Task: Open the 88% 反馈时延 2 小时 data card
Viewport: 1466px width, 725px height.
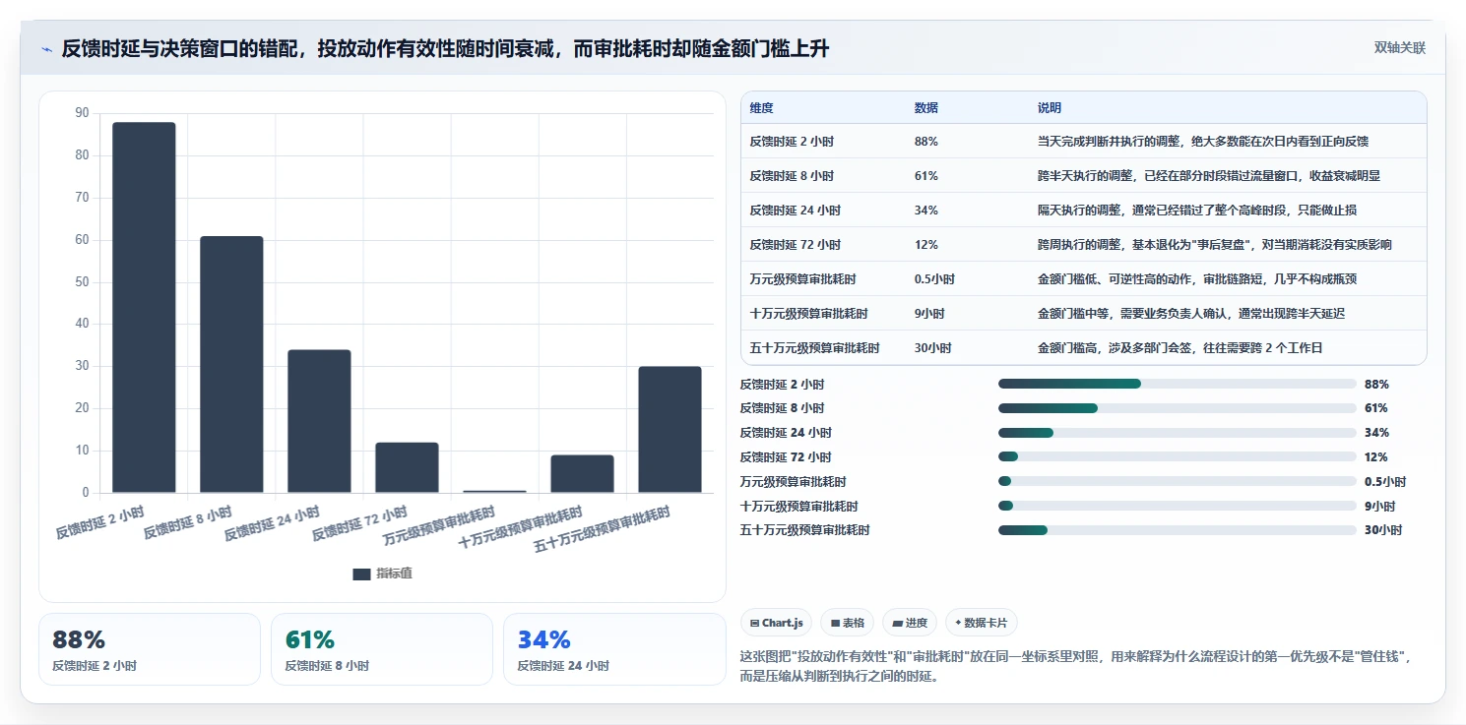Action: (150, 649)
